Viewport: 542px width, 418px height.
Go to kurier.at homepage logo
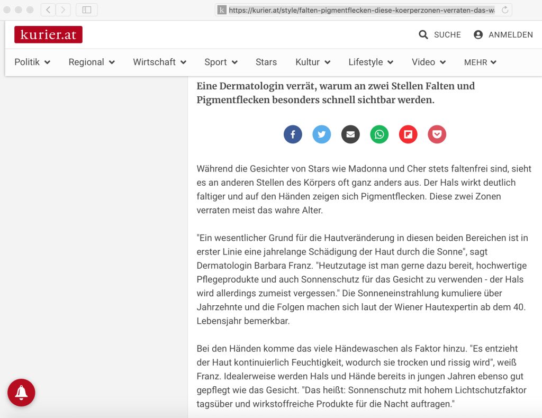click(x=48, y=35)
